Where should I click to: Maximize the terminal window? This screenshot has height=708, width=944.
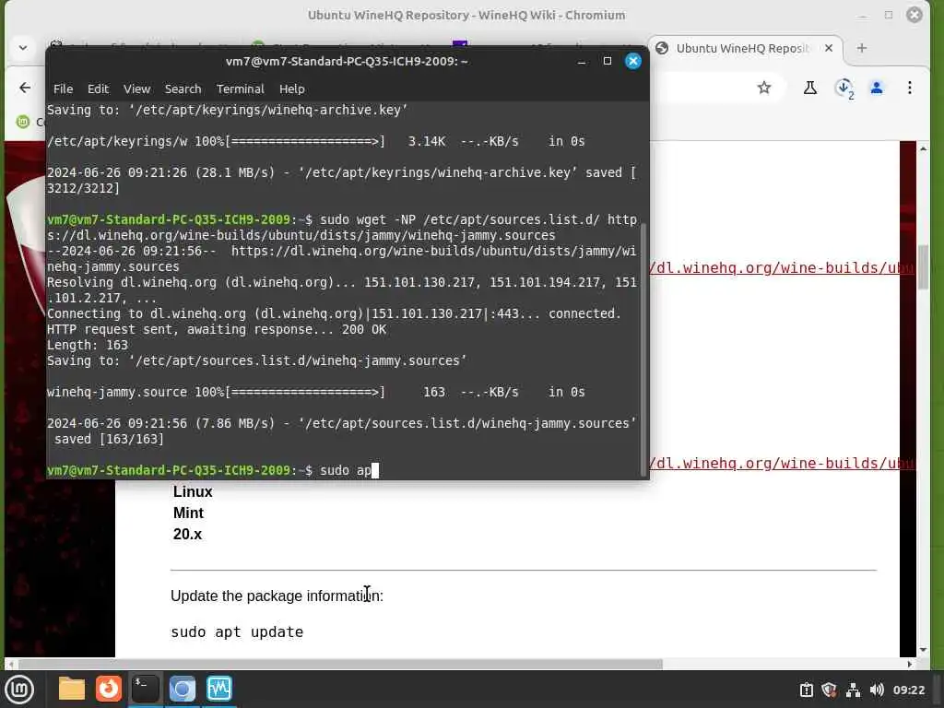(x=608, y=61)
